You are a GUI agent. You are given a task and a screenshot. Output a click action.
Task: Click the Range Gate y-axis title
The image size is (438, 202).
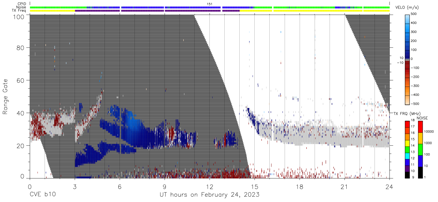[5, 97]
